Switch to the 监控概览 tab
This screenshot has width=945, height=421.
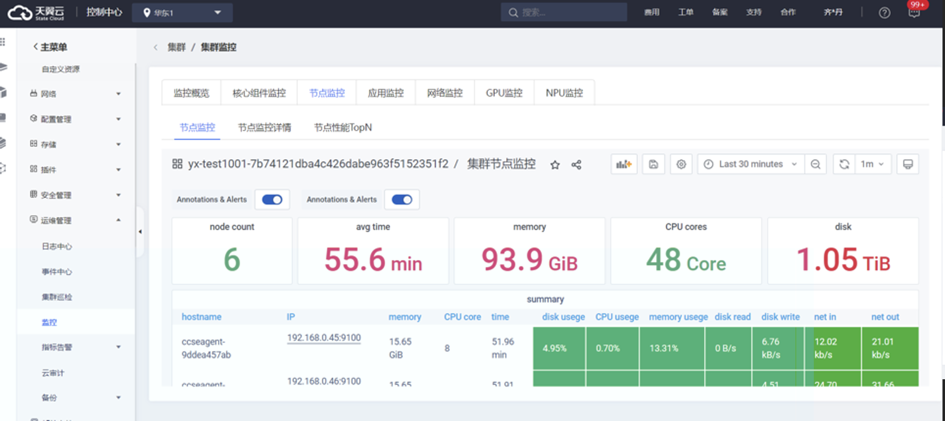(191, 93)
